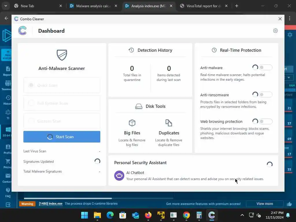This screenshot has height=222, width=296.
Task: Click Duplicates label
Action: click(x=169, y=133)
